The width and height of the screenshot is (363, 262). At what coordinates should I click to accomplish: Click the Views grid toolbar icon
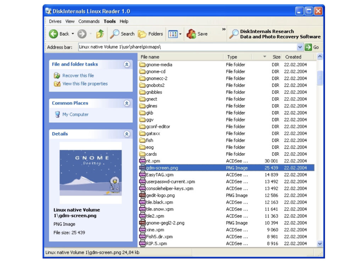[x=172, y=34]
